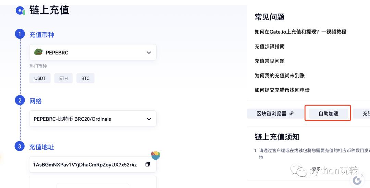
Task: Click the deposit address text field
Action: (x=85, y=165)
